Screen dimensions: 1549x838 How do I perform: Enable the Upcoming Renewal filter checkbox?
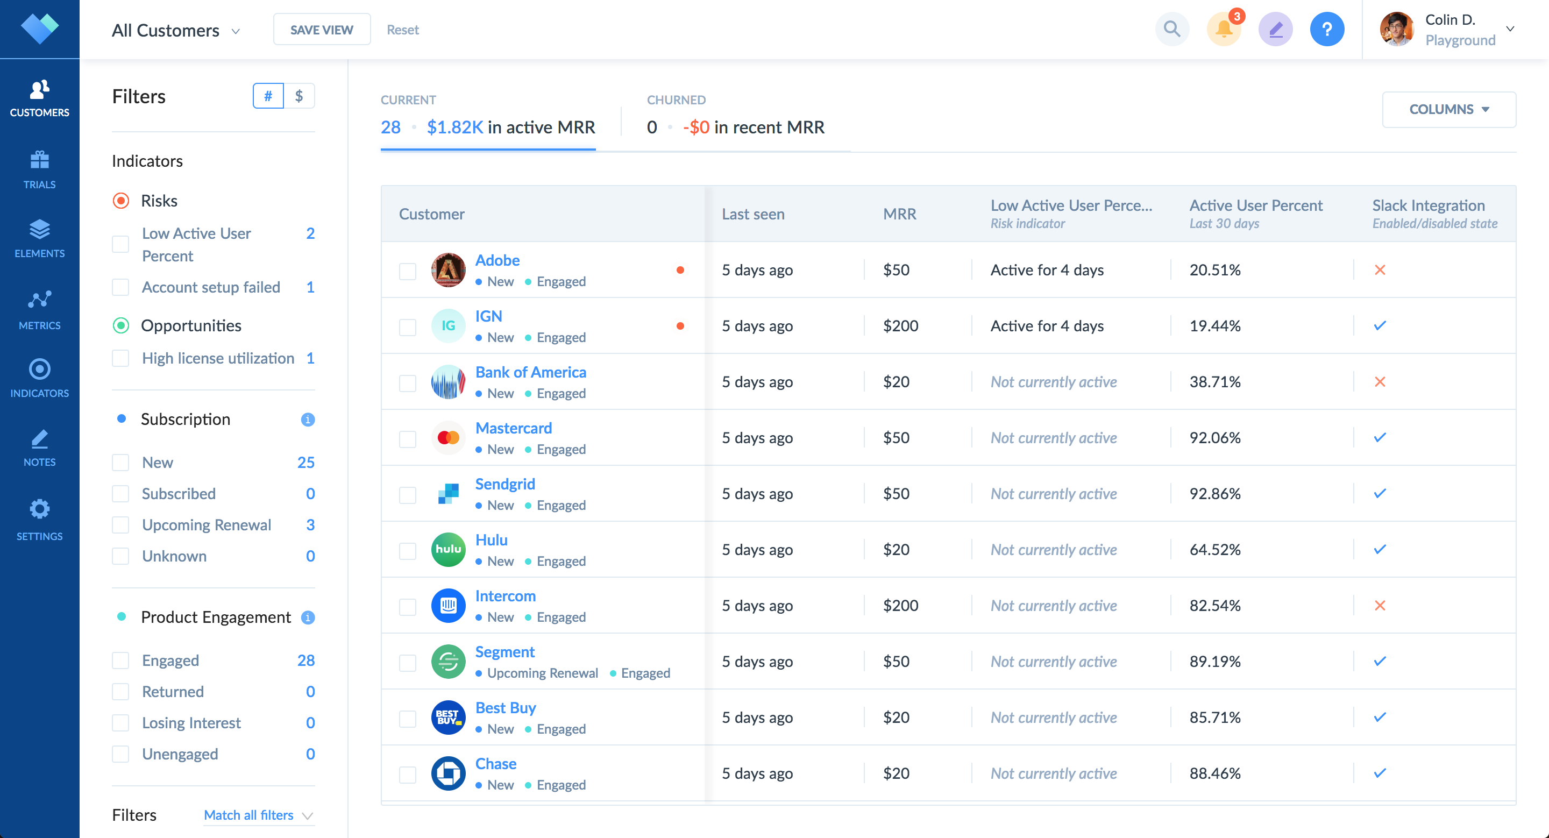tap(121, 525)
